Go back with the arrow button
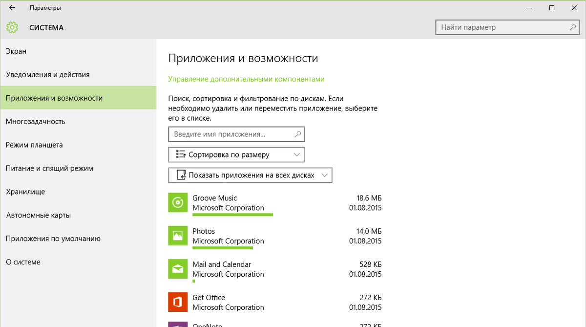The image size is (586, 327). tap(12, 8)
